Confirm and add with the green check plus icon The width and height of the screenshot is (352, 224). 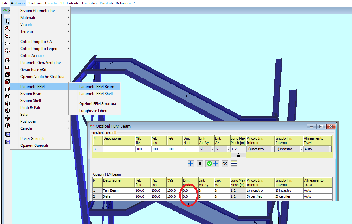(x=212, y=164)
